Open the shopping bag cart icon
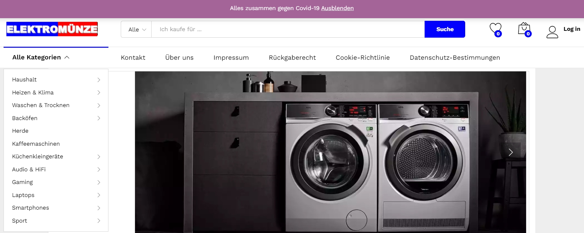This screenshot has height=233, width=584. coord(524,29)
